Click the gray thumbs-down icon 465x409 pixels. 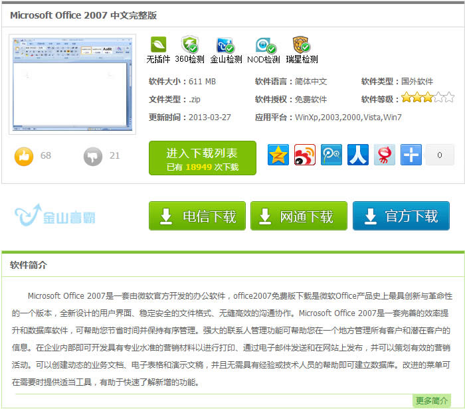point(93,156)
